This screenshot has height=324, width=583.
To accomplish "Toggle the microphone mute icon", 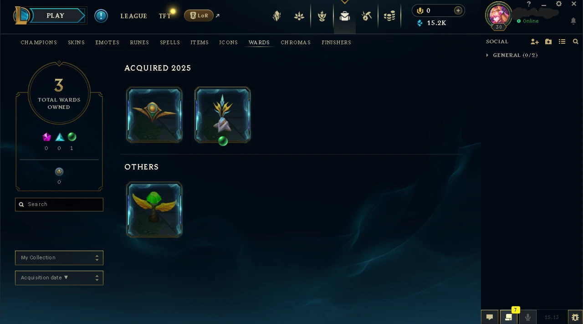I will (x=528, y=317).
